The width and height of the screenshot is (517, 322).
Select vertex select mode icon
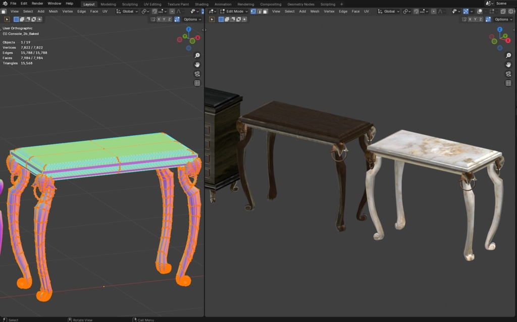tap(252, 12)
